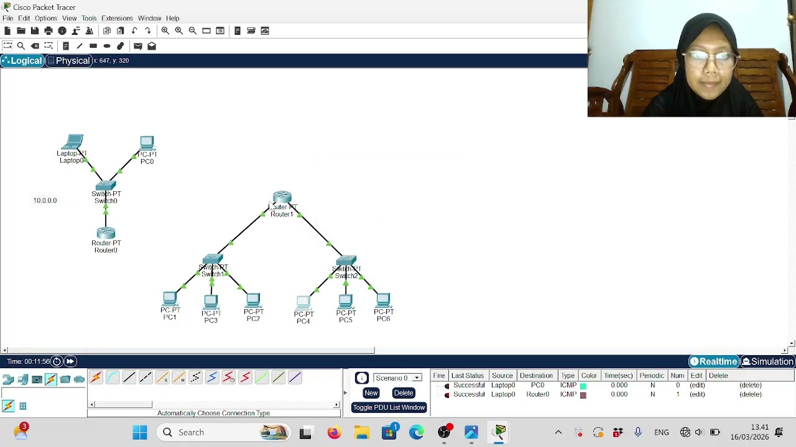Pick the Place Note tool
Image resolution: width=796 pixels, height=447 pixels.
[66, 46]
